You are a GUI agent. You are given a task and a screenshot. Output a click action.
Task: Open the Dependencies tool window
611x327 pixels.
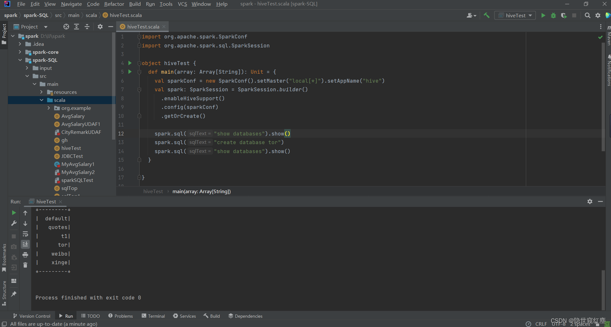(x=245, y=316)
